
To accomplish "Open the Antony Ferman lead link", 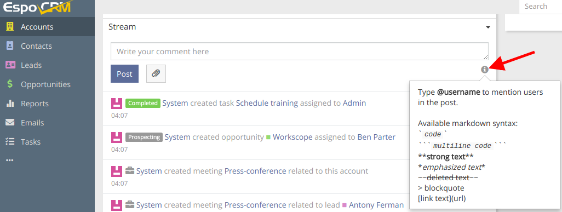I will click(x=376, y=205).
